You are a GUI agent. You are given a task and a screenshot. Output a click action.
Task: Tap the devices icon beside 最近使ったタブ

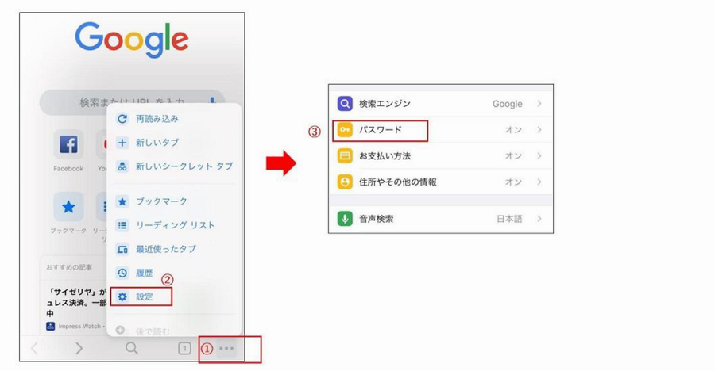[x=122, y=249]
